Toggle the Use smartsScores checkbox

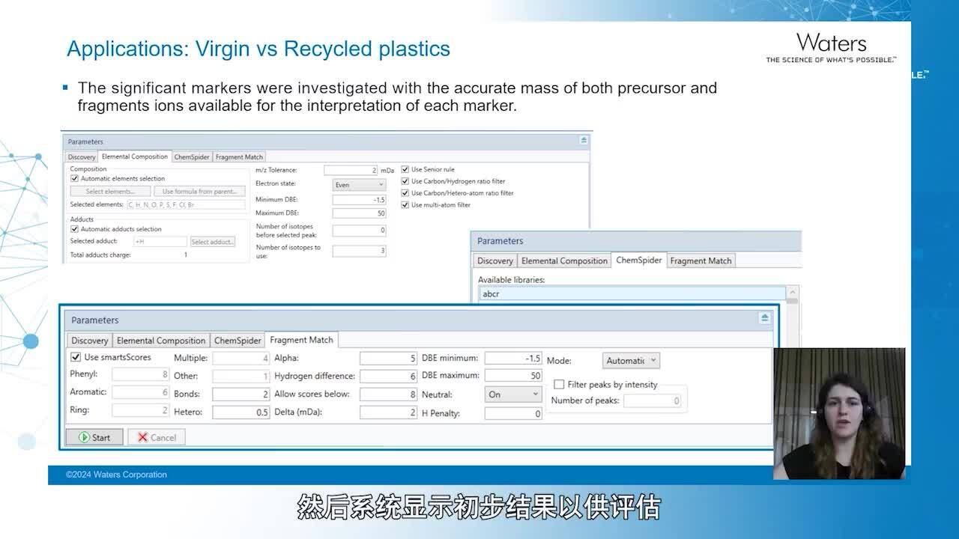[75, 358]
